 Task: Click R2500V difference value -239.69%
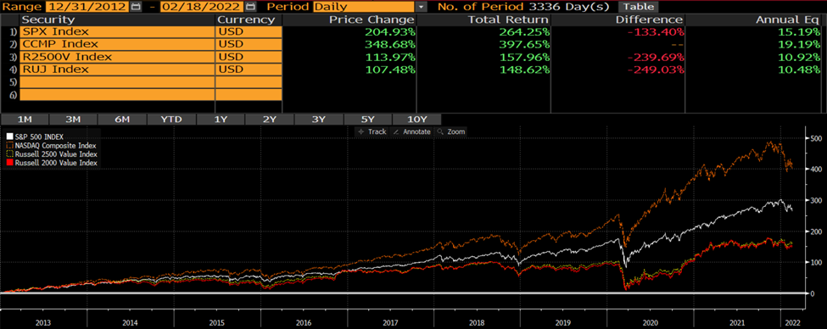657,57
